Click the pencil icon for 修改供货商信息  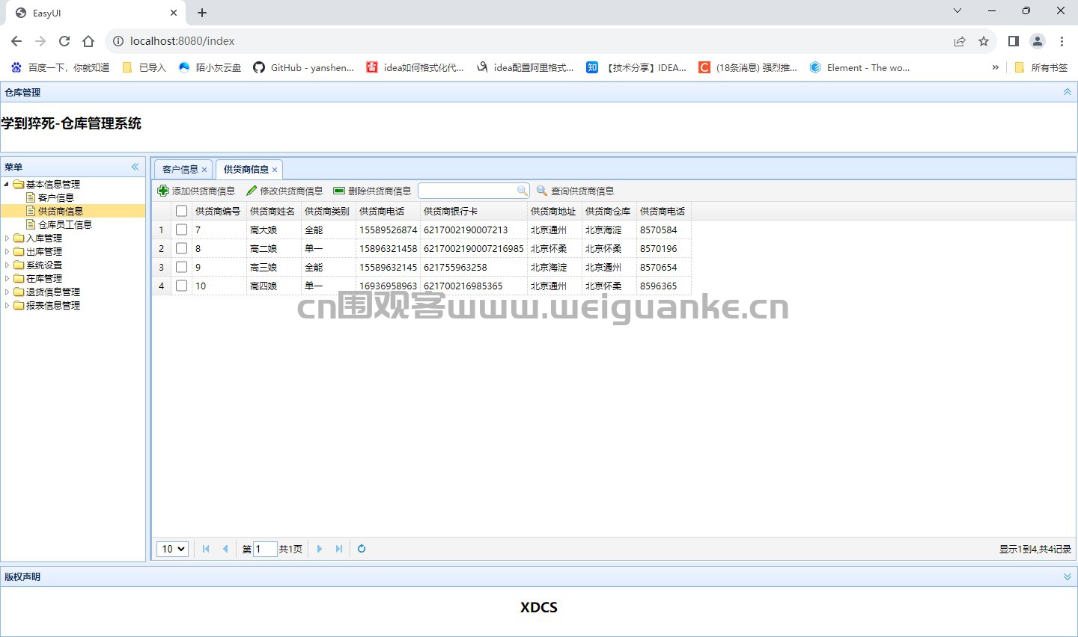point(252,191)
